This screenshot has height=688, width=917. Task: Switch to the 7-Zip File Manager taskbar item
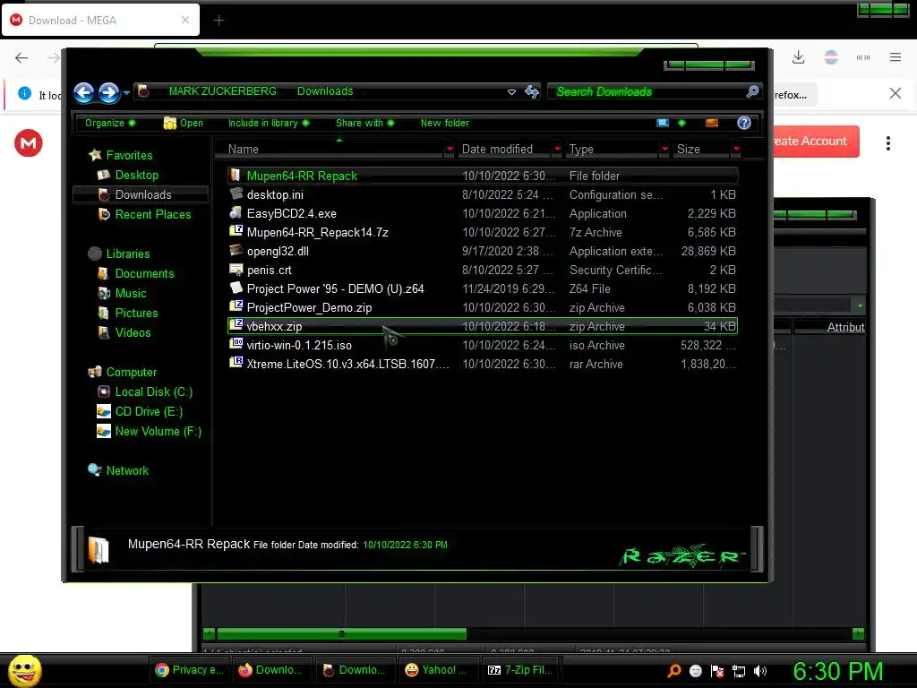(520, 670)
